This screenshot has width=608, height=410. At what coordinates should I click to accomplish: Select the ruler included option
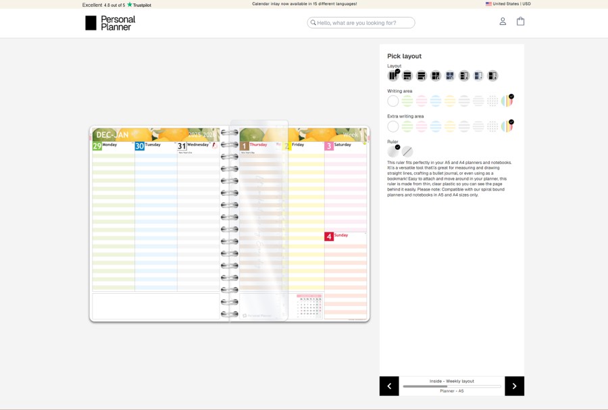[393, 151]
